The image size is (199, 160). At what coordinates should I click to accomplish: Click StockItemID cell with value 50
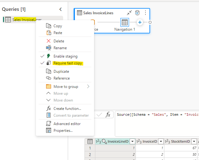[181, 154]
